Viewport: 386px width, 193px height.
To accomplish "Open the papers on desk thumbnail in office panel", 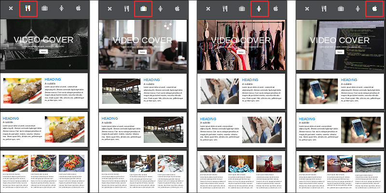I will tap(171, 164).
